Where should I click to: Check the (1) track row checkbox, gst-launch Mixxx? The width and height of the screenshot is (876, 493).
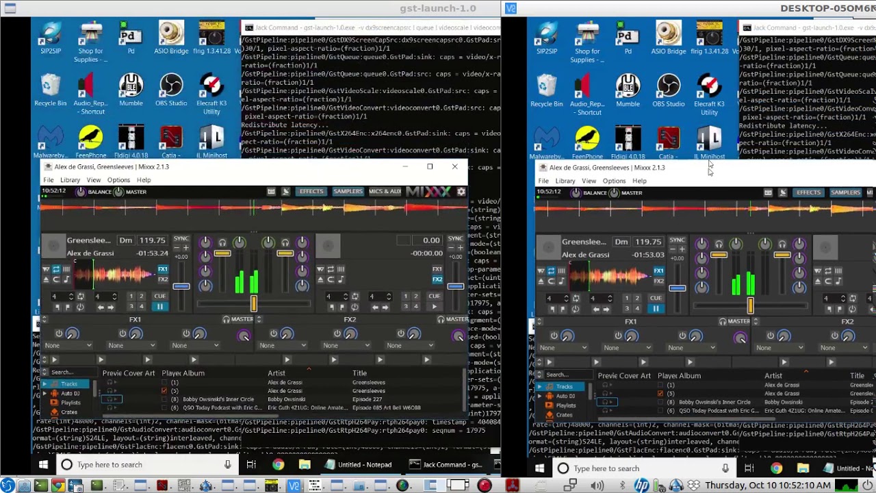pyautogui.click(x=164, y=382)
